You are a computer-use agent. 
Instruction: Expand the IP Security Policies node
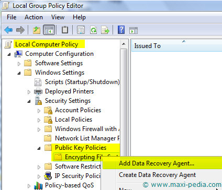pos(39,176)
